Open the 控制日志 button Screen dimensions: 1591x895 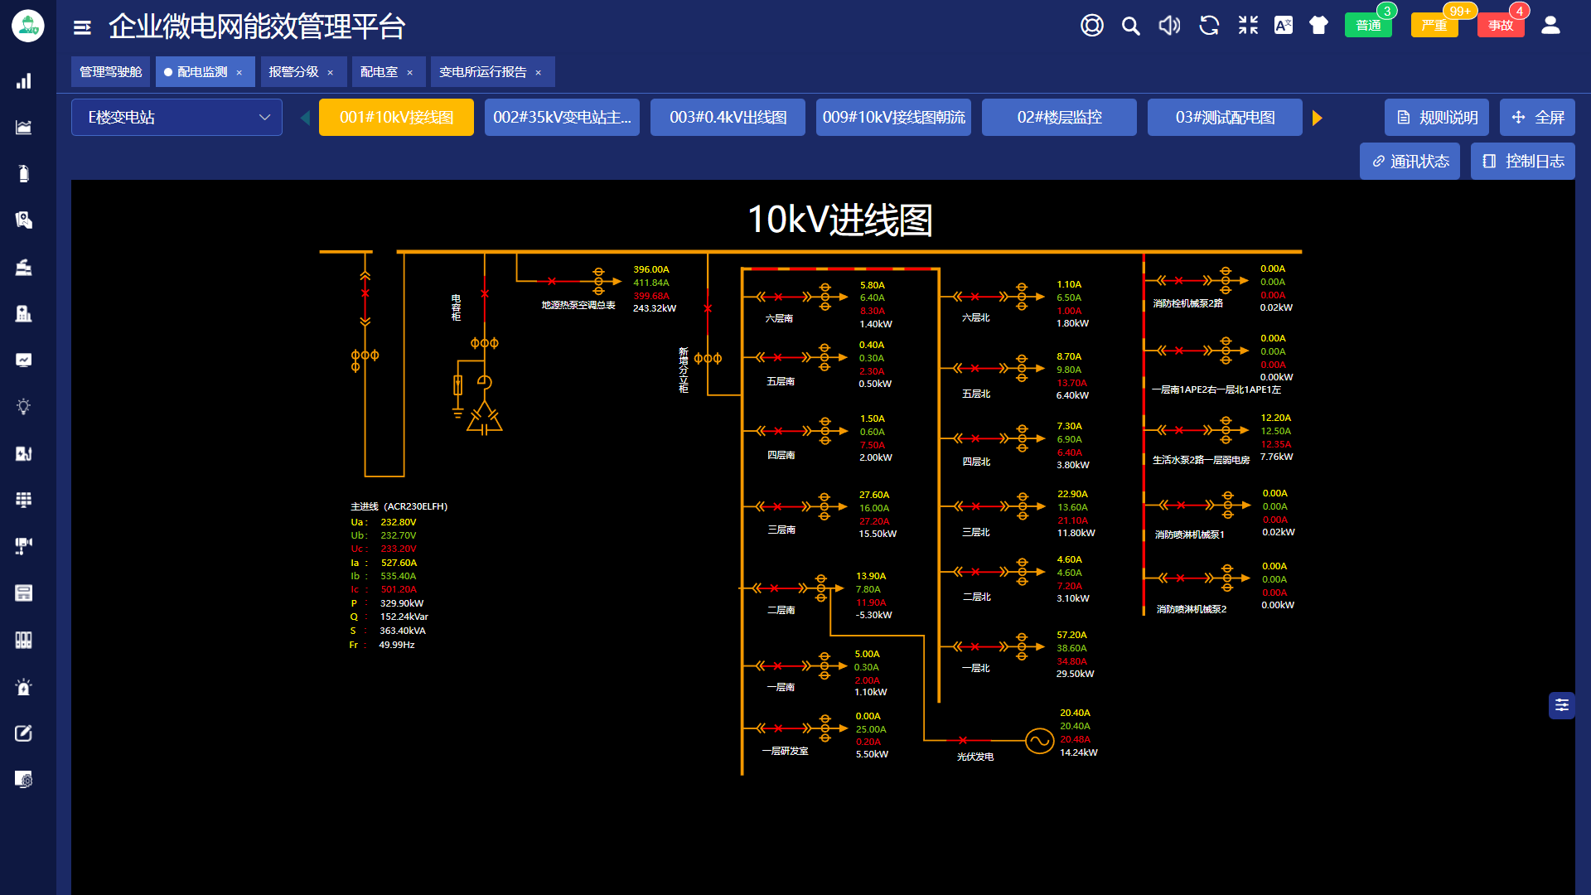1523,162
